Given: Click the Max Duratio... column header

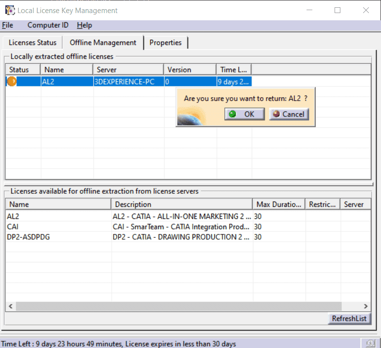Looking at the screenshot, I should click(x=278, y=204).
